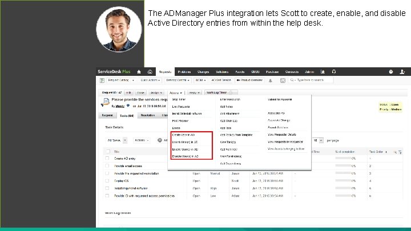Viewport: 411px width, 231px height.
Task: Open the Assets tab
Action: [x=240, y=72]
